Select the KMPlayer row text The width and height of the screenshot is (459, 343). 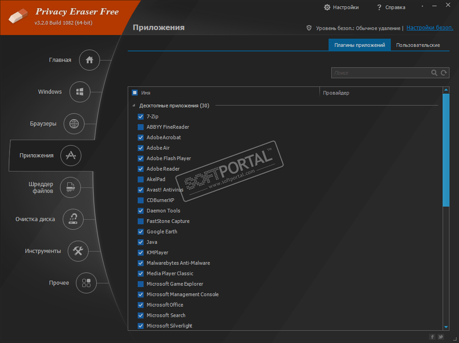point(158,252)
